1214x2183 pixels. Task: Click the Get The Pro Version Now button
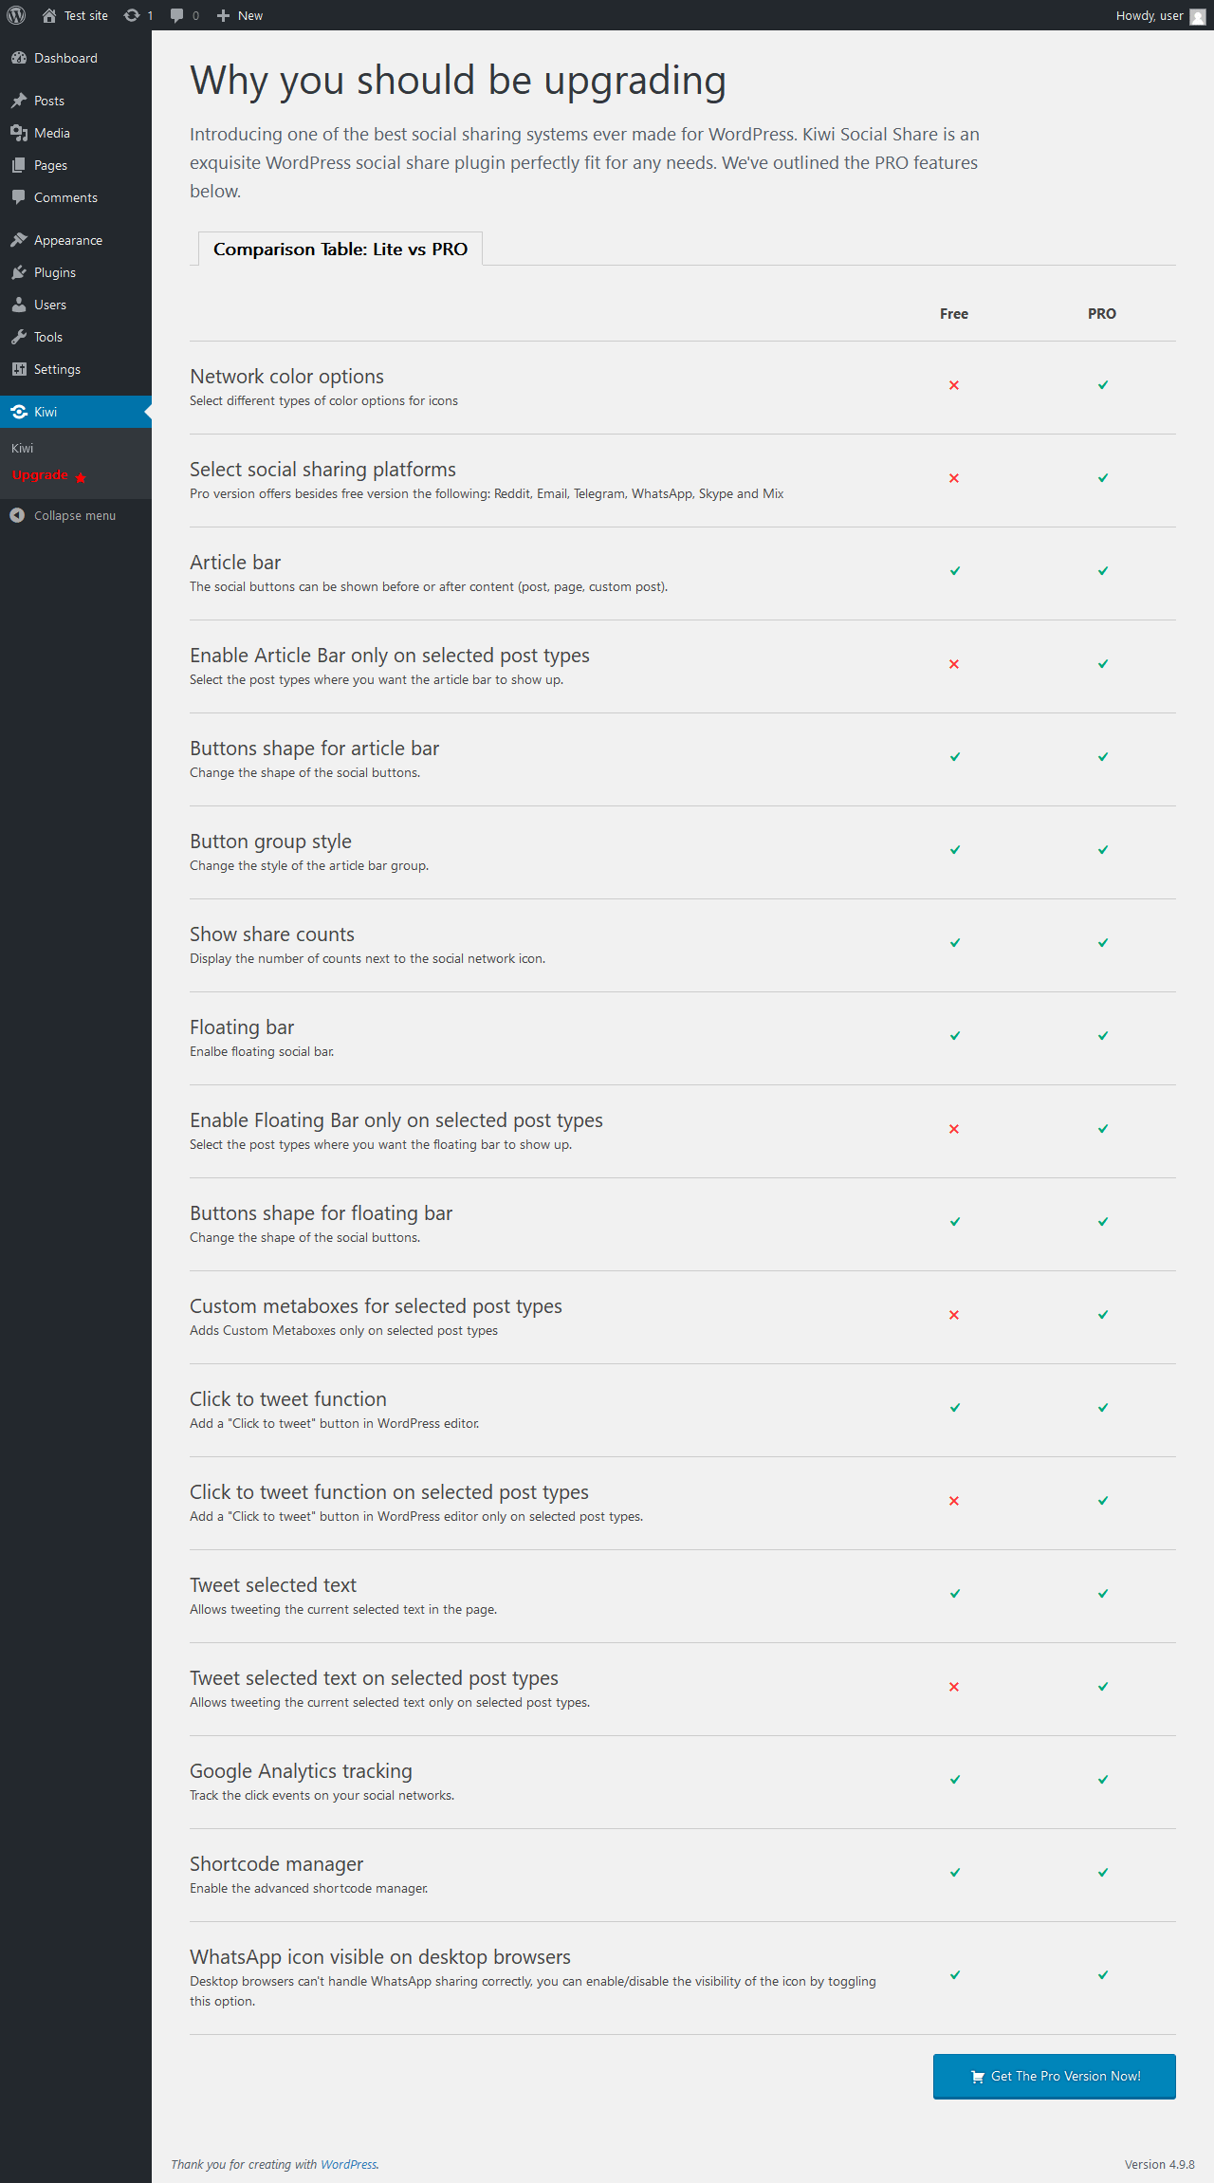pos(1055,2076)
